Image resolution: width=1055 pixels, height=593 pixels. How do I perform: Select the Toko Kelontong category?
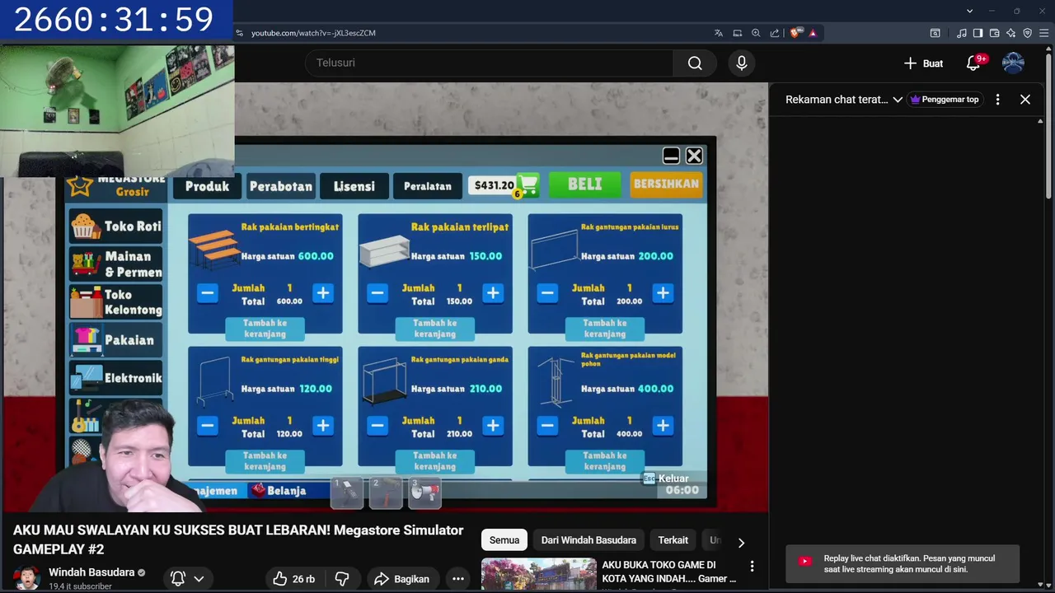point(116,302)
